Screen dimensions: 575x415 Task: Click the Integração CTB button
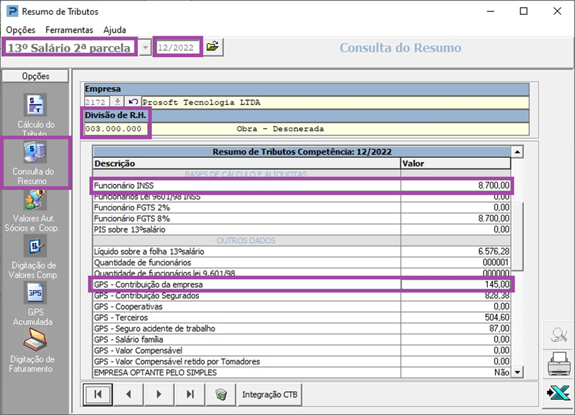tap(269, 394)
